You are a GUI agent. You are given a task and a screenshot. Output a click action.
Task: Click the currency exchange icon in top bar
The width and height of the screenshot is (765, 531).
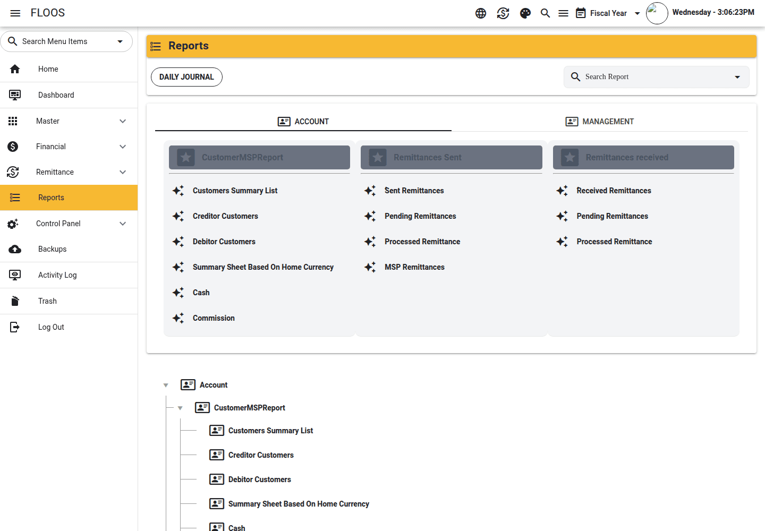coord(503,13)
